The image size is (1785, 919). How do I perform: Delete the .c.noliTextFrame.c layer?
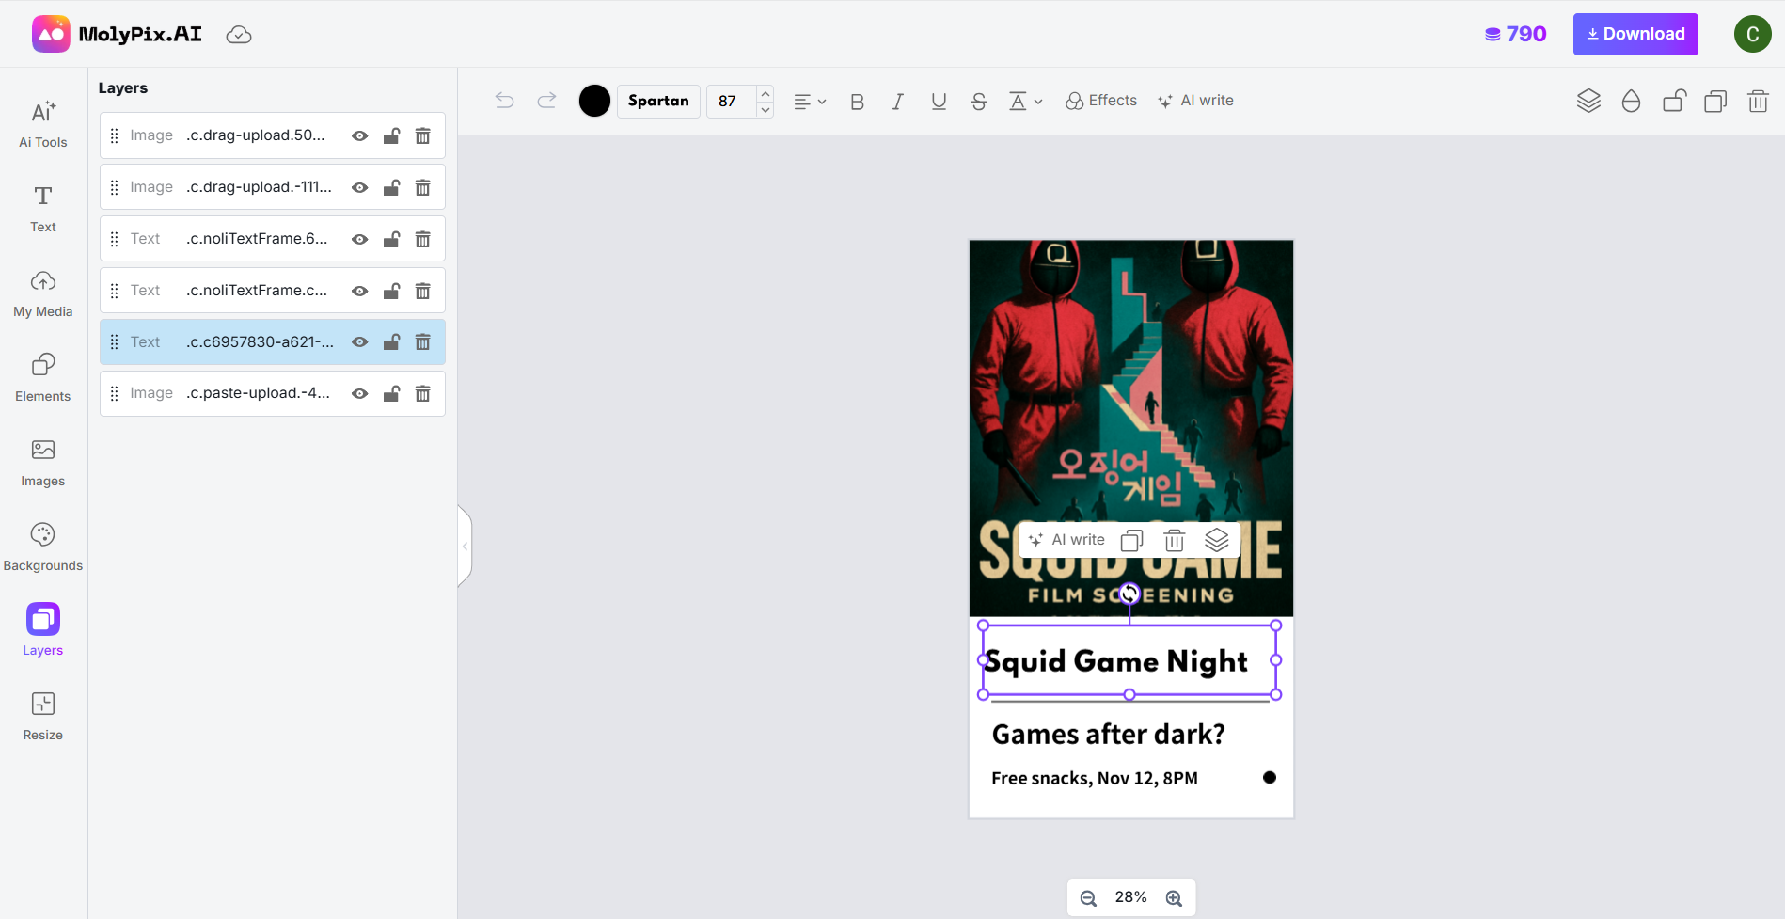(x=423, y=291)
